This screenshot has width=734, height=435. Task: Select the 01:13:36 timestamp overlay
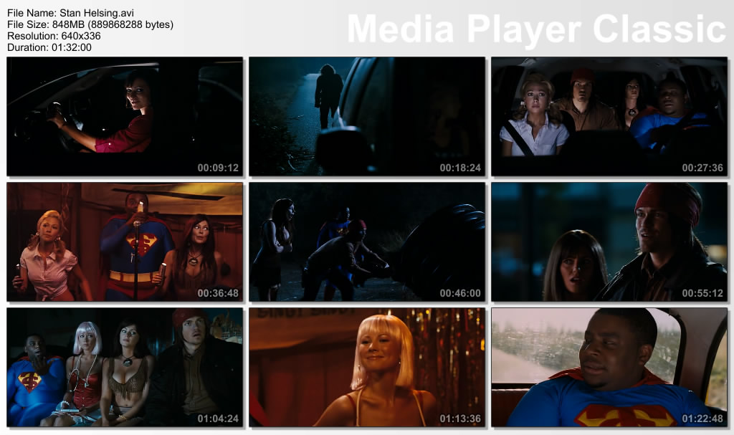tap(460, 419)
